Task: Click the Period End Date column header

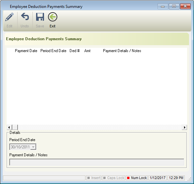Action: click(53, 51)
